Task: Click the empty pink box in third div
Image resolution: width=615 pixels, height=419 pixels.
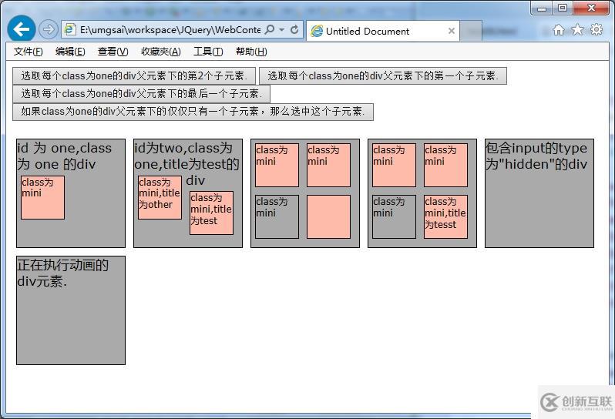Action: [328, 216]
